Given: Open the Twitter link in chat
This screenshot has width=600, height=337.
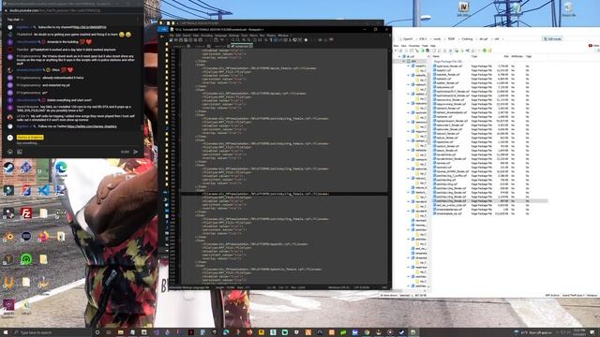Looking at the screenshot, I should 92,126.
